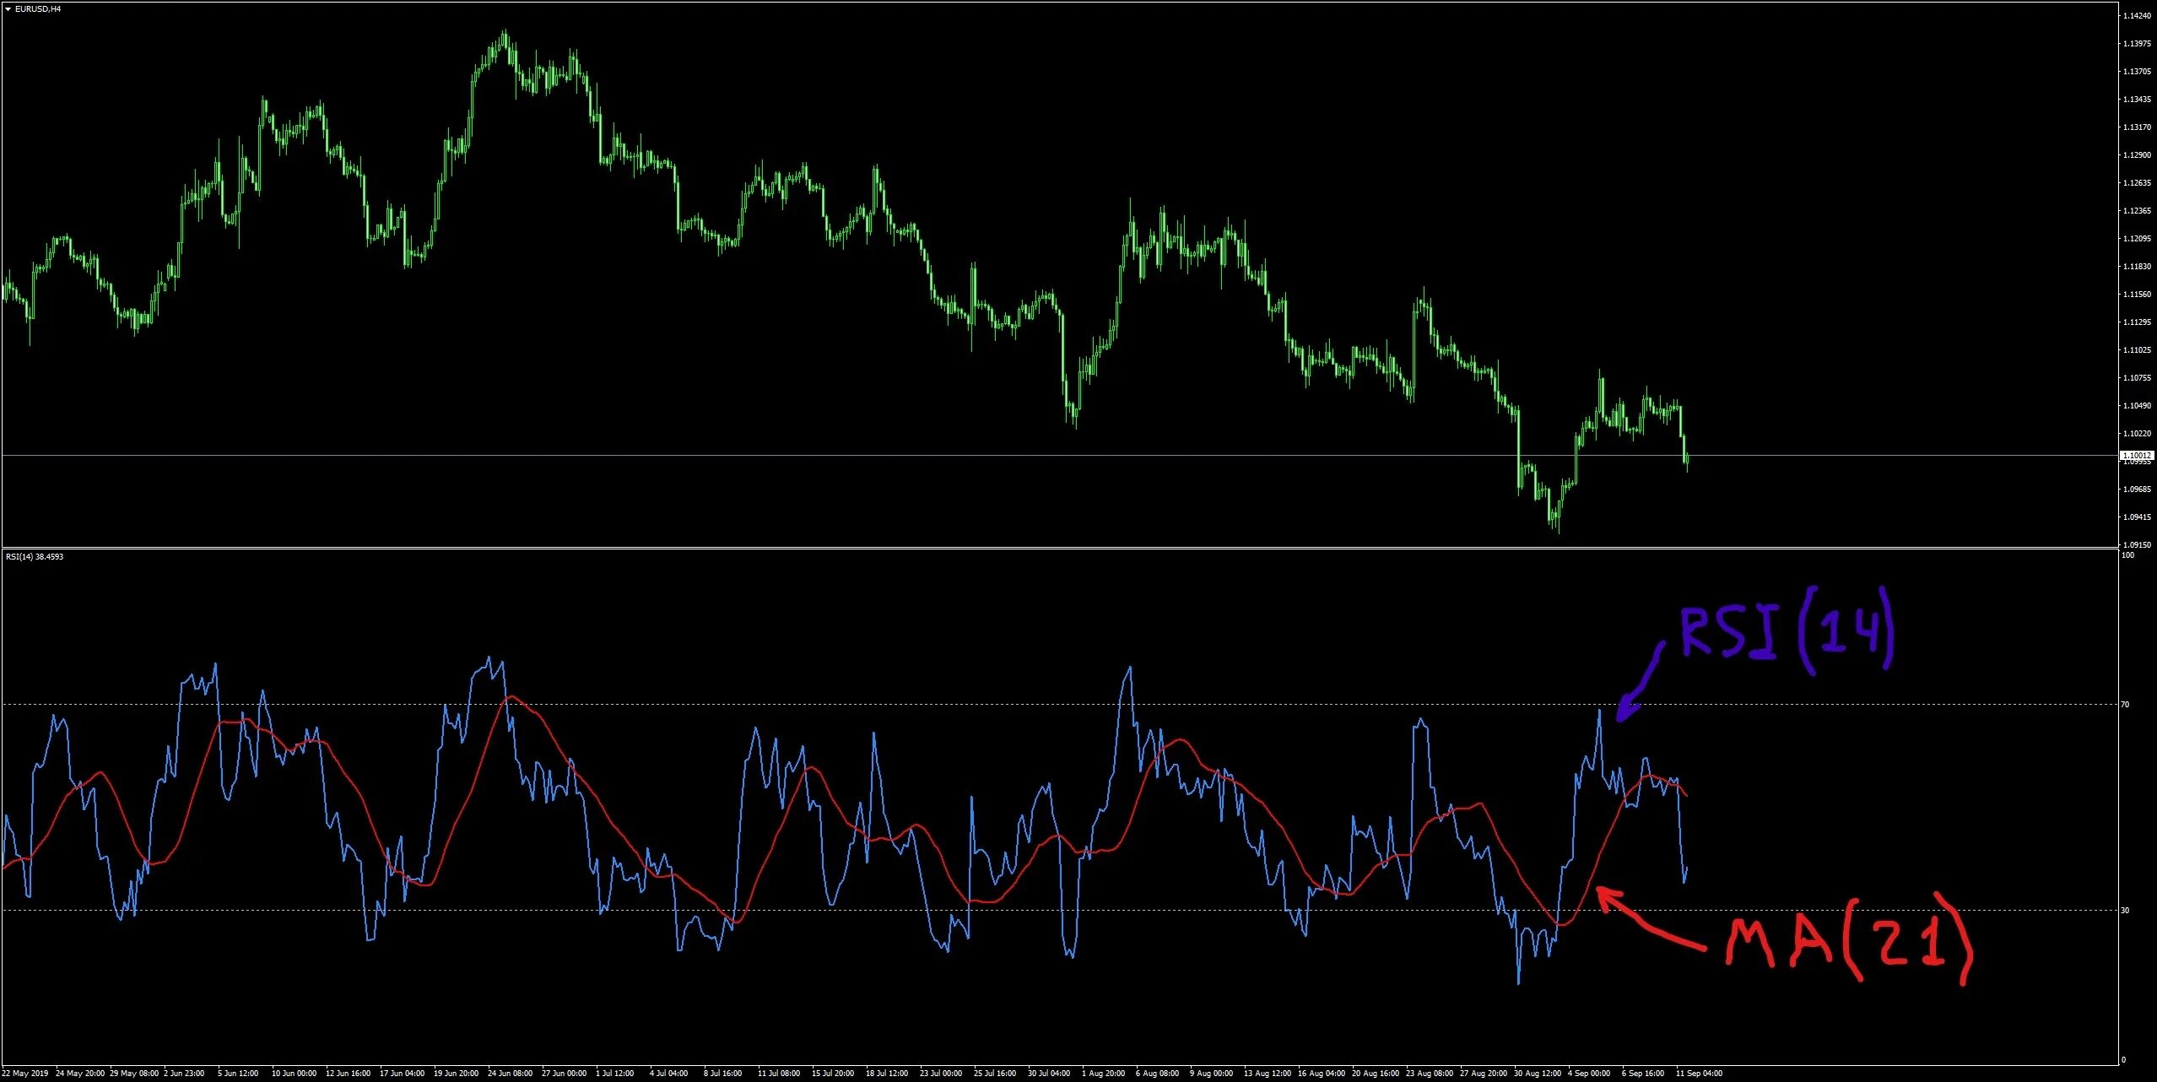2157x1082 pixels.
Task: Click the 1 Aug 20:00 time label
Action: (x=1103, y=1074)
